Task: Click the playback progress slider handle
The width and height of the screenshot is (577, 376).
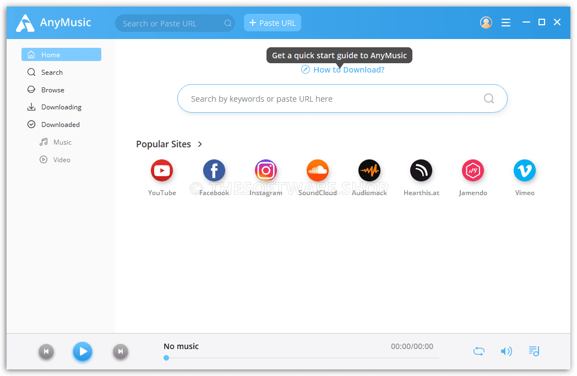Action: click(x=166, y=358)
